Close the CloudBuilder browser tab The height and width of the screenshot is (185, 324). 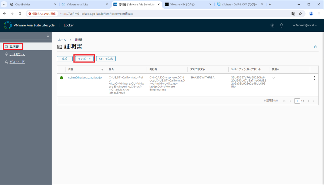tap(55, 5)
